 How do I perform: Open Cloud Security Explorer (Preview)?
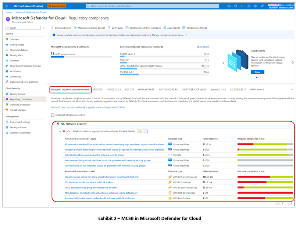point(25,66)
